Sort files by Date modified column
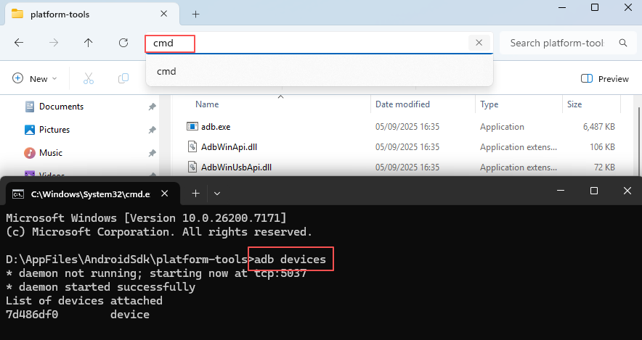Image resolution: width=642 pixels, height=340 pixels. (402, 104)
